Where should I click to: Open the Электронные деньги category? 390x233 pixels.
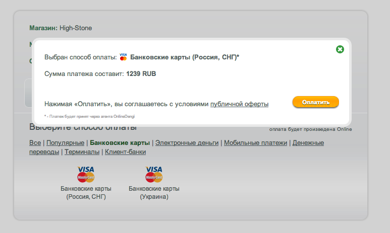187,143
